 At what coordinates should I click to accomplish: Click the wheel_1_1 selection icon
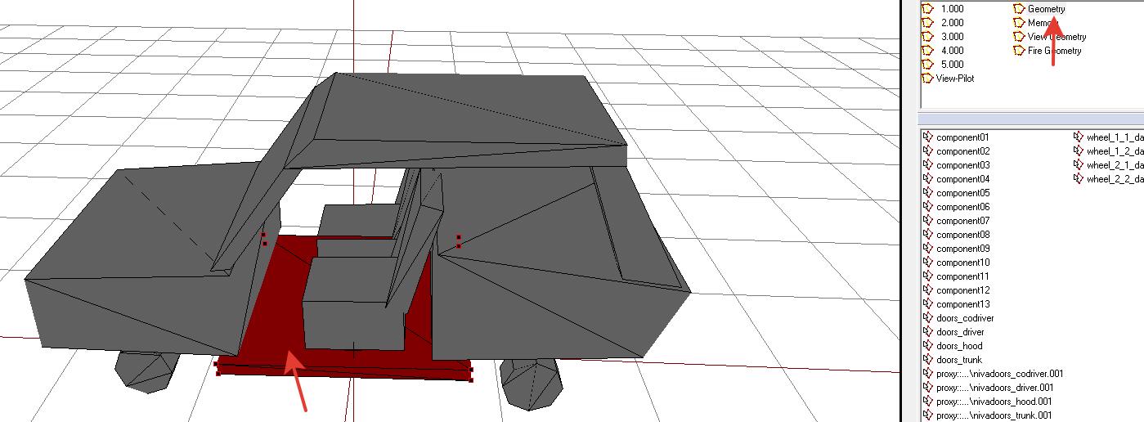pyautogui.click(x=1078, y=137)
